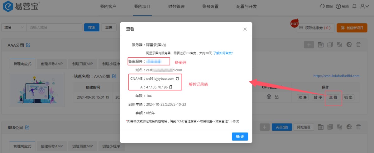Image resolution: width=374 pixels, height=153 pixels.
Task: Click 确定 to confirm dialog
Action: [x=240, y=137]
